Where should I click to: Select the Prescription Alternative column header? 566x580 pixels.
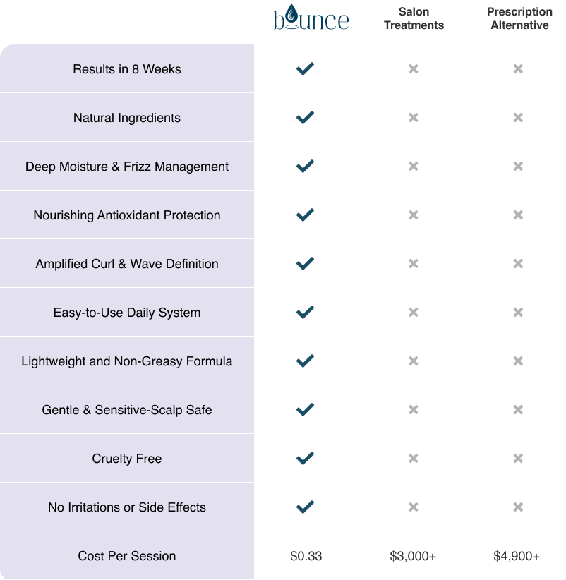(519, 18)
